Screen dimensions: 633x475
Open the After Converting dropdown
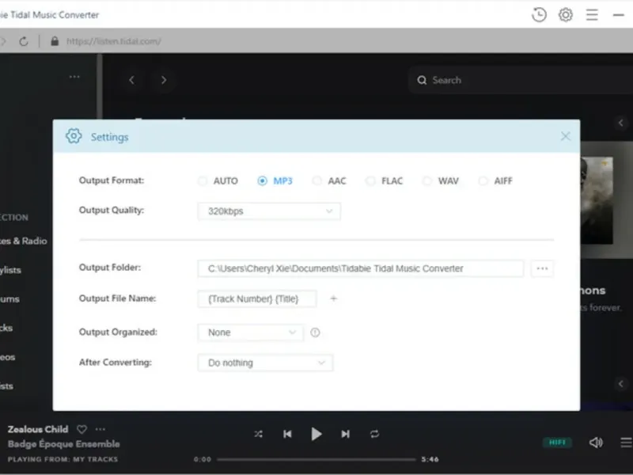click(265, 363)
